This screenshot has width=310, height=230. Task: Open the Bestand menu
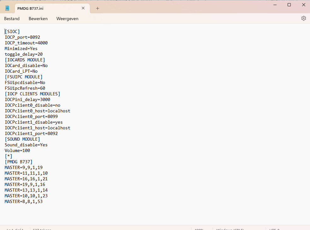(12, 19)
